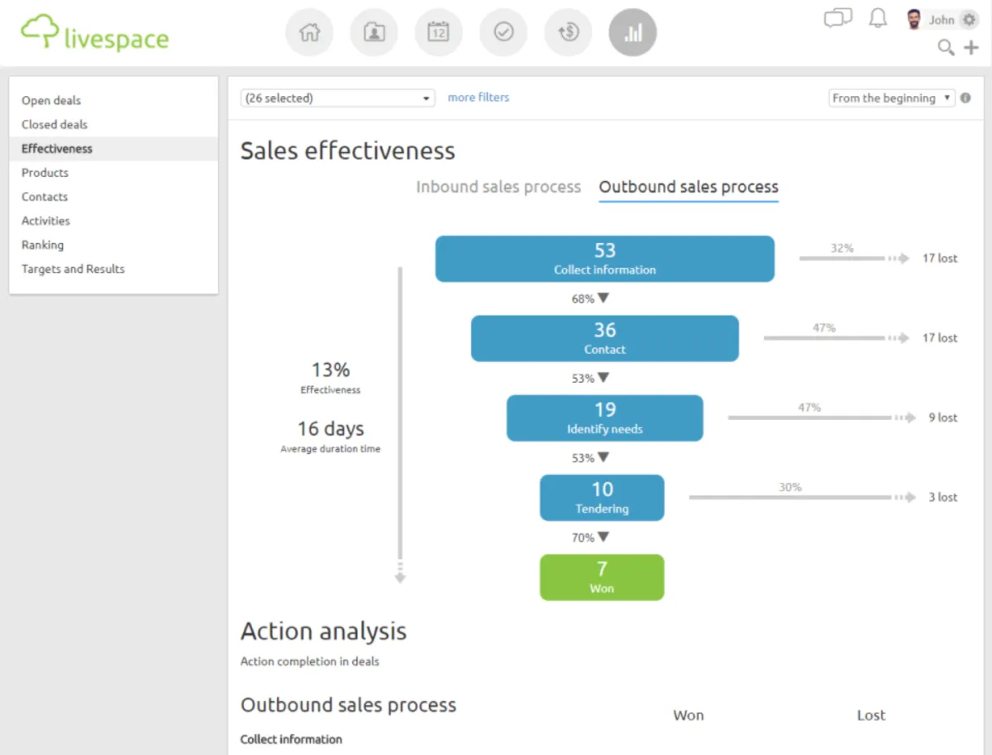
Task: Click the search magnifier icon
Action: (x=946, y=48)
